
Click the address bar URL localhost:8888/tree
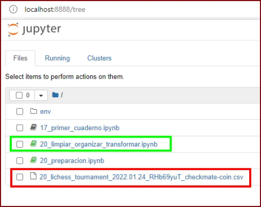pos(55,9)
